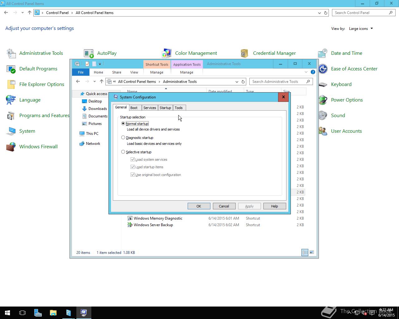399x319 pixels.
Task: Select Diagnostic startup radio button
Action: point(123,137)
